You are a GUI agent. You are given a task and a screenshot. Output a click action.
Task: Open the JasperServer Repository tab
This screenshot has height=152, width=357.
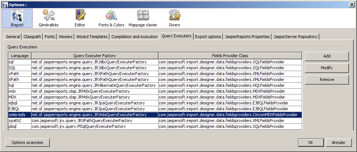(296, 37)
